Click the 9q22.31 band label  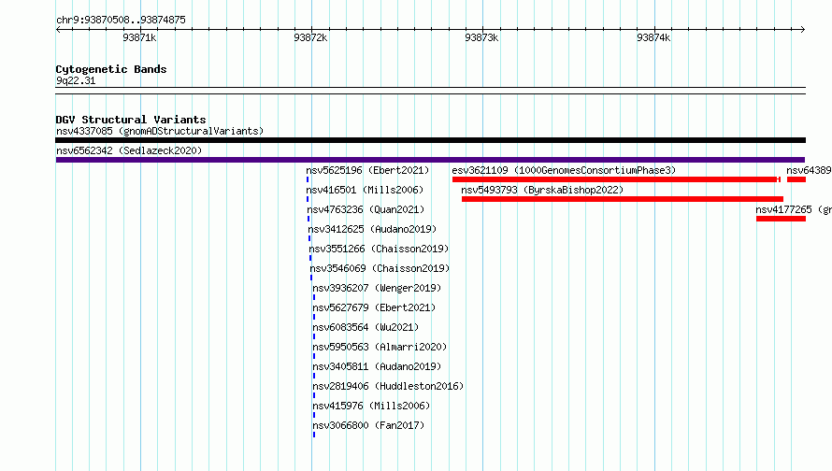76,80
